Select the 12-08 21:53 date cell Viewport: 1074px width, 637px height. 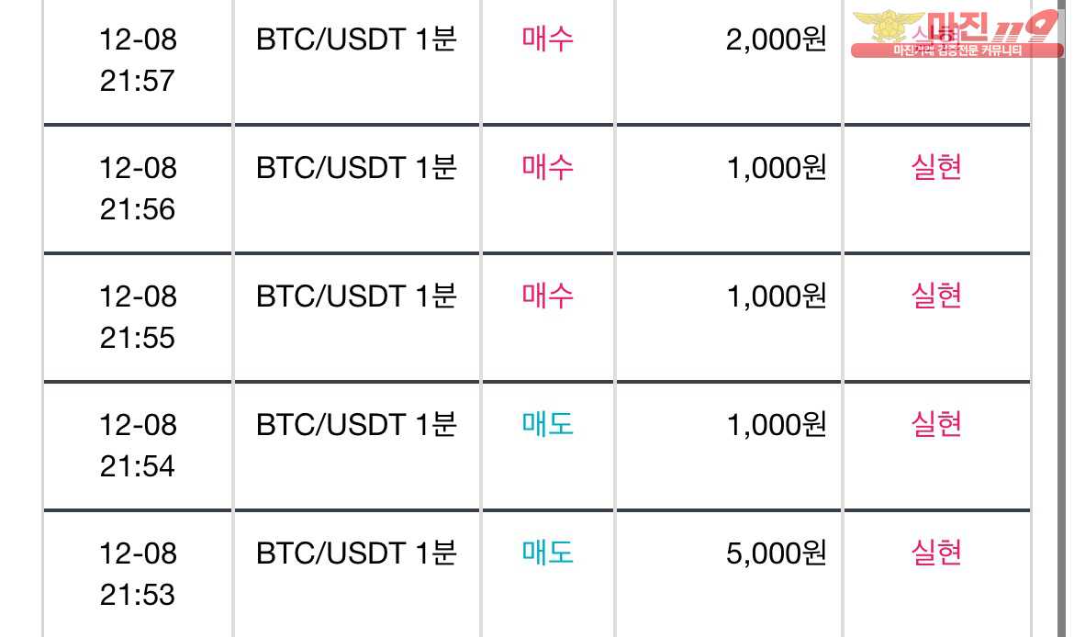click(138, 574)
